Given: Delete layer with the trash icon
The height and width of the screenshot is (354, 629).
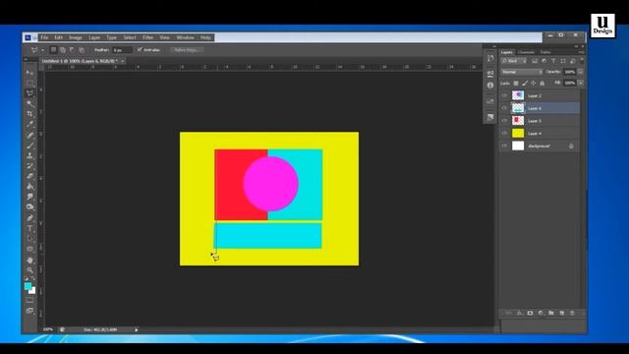Looking at the screenshot, I should pyautogui.click(x=572, y=313).
